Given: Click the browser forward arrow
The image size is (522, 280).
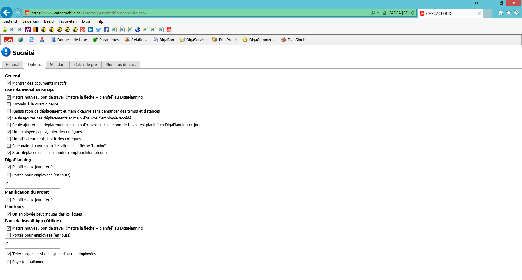Looking at the screenshot, I should click(18, 13).
